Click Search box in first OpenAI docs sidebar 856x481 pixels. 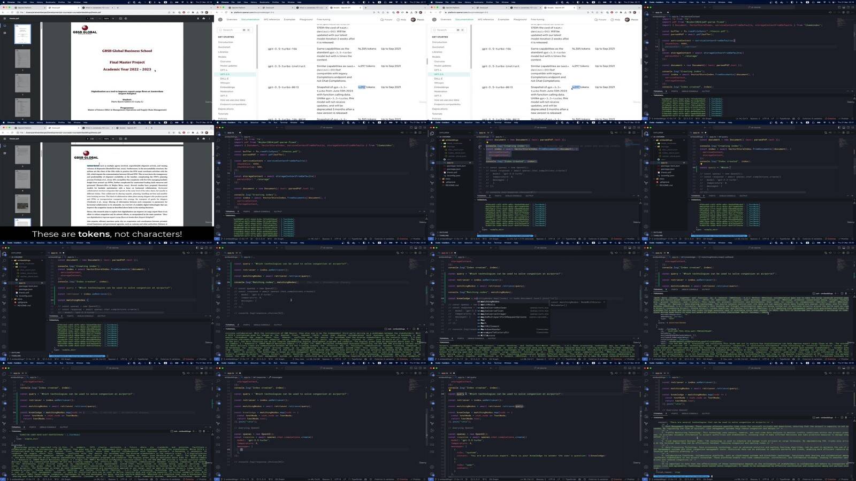pyautogui.click(x=234, y=30)
